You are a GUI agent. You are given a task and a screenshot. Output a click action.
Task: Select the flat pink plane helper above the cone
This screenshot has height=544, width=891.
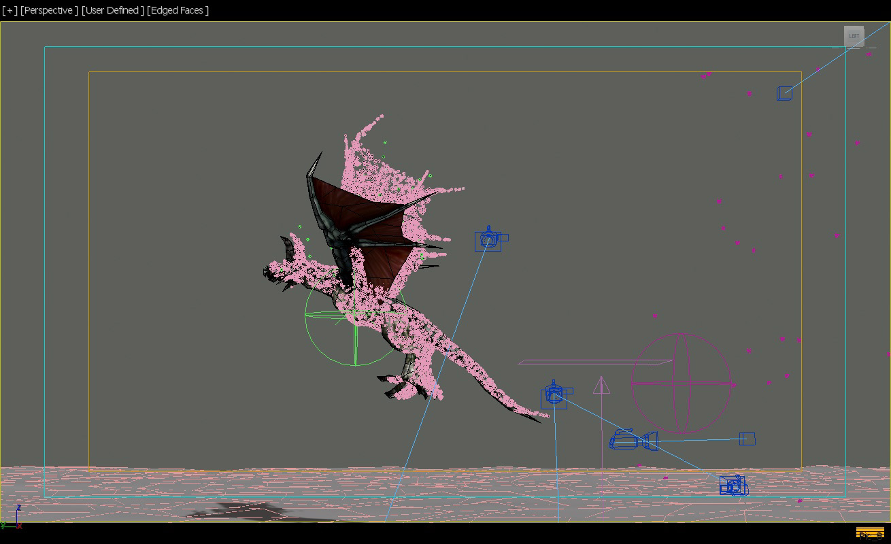point(595,362)
